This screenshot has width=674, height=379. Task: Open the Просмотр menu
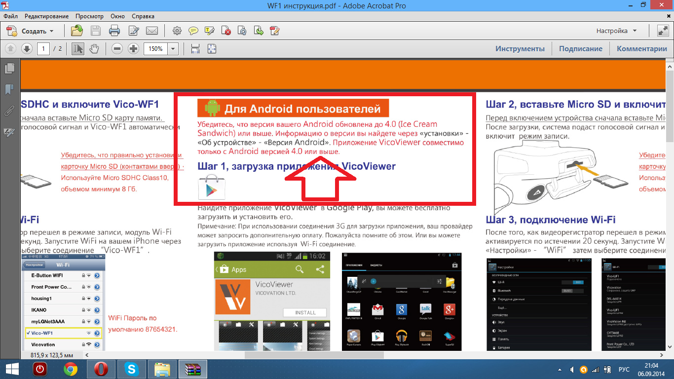(89, 16)
